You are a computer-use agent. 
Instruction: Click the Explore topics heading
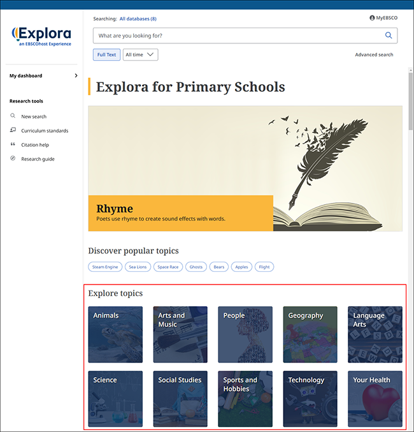point(115,293)
